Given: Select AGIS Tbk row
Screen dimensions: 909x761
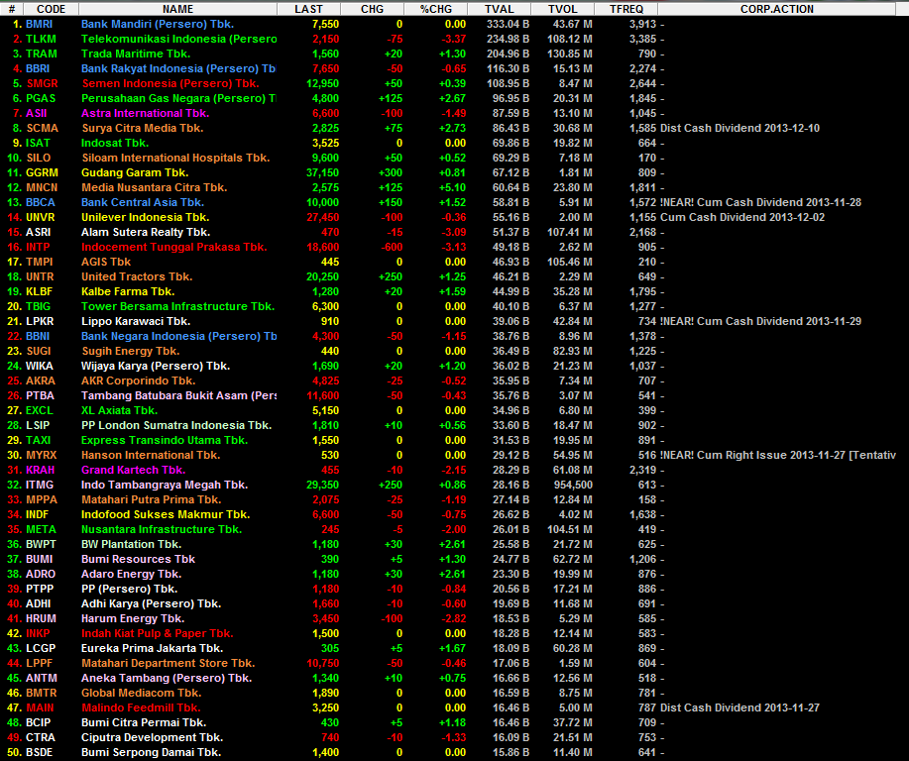Looking at the screenshot, I should coord(454,262).
